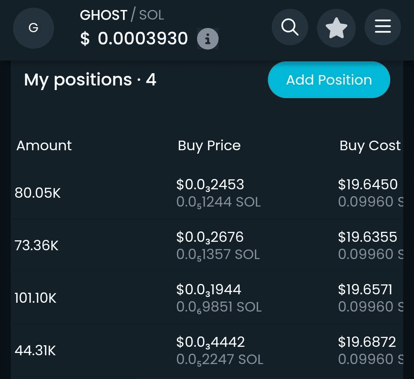This screenshot has height=379, width=414.
Task: Tap the price info icon
Action: tap(208, 39)
